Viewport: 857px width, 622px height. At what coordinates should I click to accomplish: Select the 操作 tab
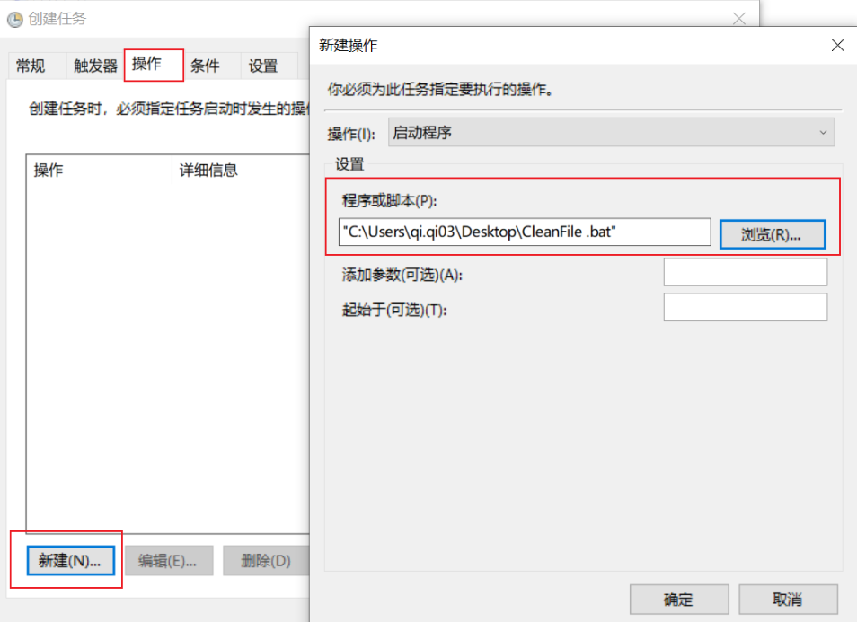click(x=152, y=65)
